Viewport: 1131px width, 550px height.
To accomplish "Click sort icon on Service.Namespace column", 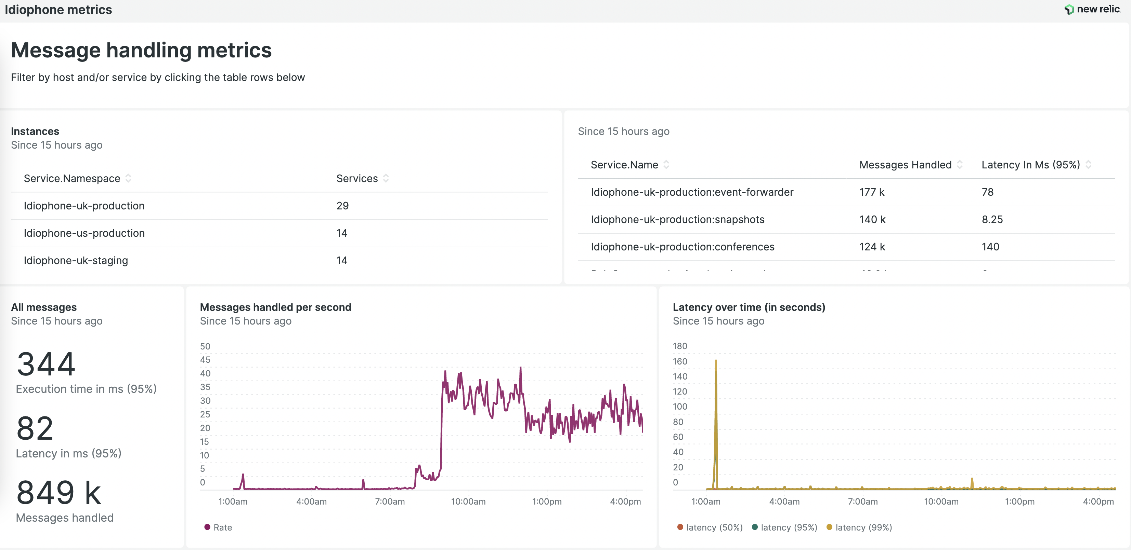I will click(128, 179).
